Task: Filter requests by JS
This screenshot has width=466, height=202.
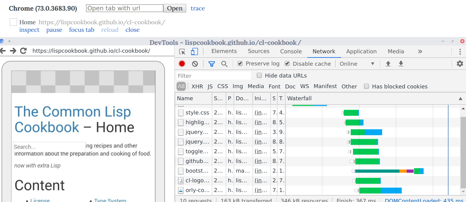Action: pyautogui.click(x=210, y=86)
